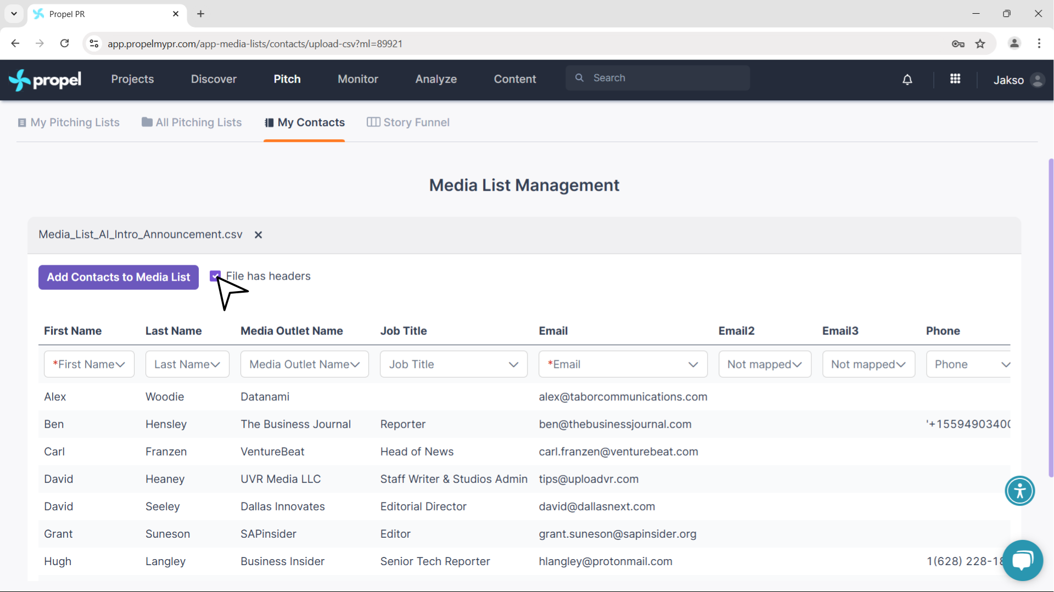Image resolution: width=1054 pixels, height=592 pixels.
Task: Click the search magnifier icon
Action: click(579, 78)
